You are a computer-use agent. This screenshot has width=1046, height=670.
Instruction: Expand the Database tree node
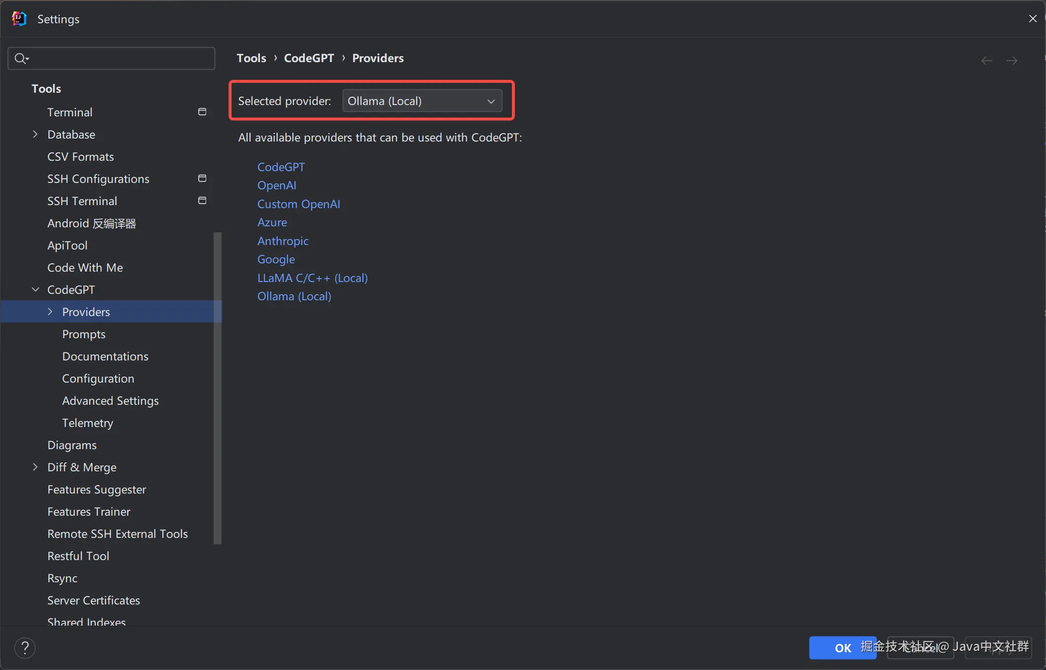click(35, 134)
